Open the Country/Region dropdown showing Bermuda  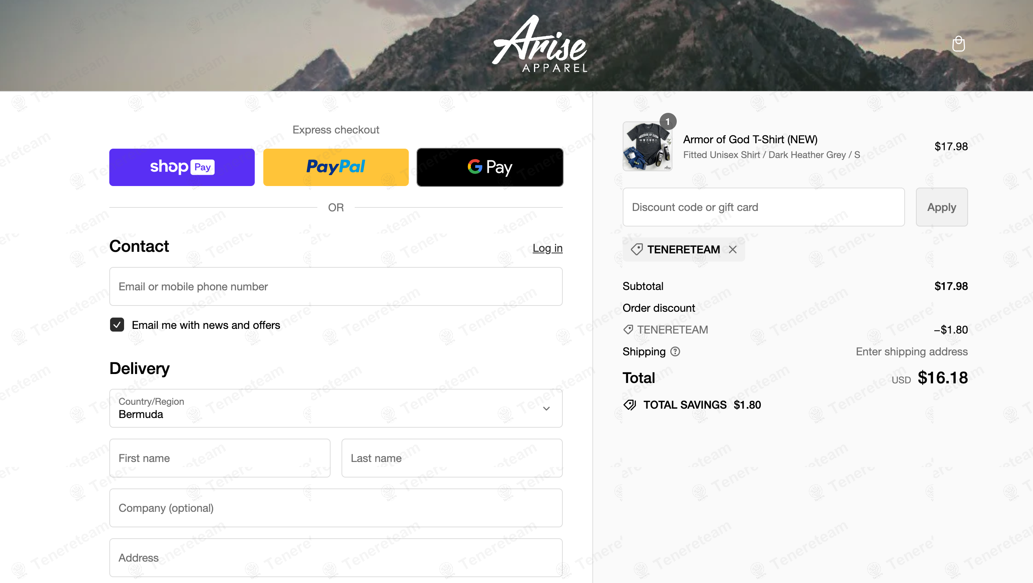pos(336,408)
